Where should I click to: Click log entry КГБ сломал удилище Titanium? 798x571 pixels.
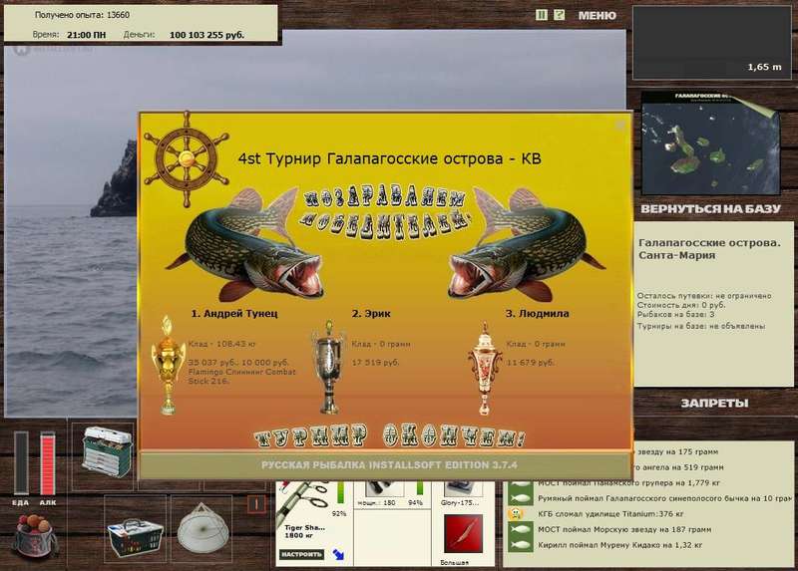(610, 514)
